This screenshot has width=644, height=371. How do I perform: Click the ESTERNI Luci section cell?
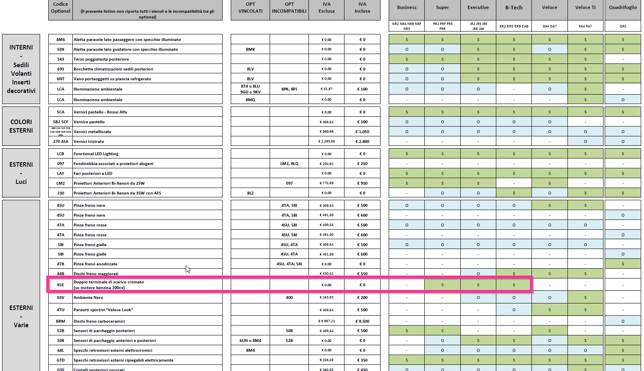point(21,173)
